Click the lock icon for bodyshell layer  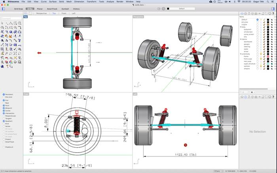(264, 29)
